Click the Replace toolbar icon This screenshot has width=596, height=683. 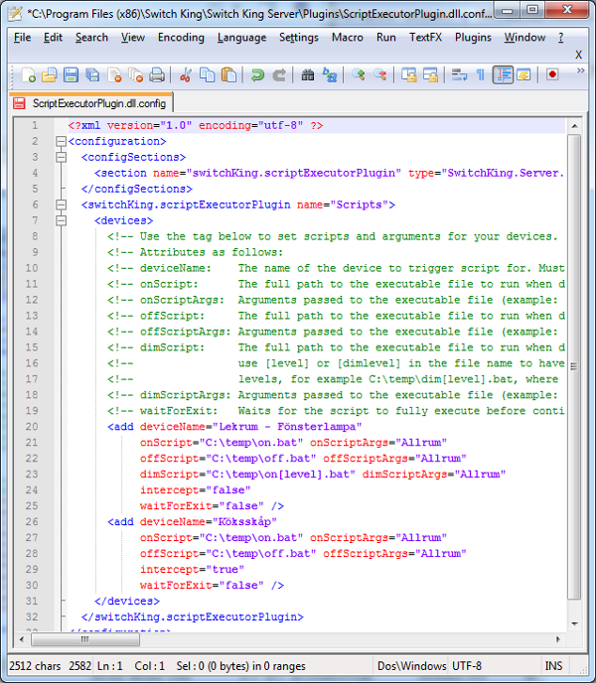point(330,75)
